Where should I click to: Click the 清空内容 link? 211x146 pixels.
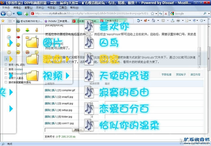point(195,75)
